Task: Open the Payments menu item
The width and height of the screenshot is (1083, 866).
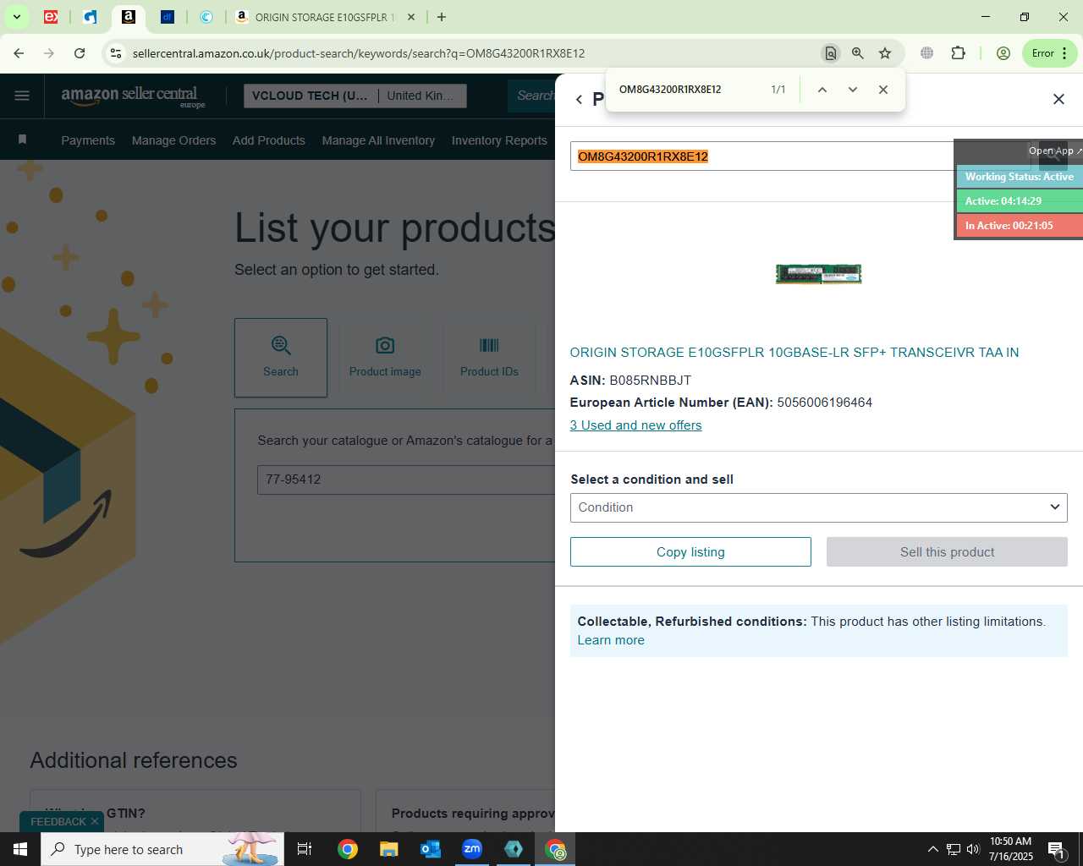Action: tap(88, 140)
